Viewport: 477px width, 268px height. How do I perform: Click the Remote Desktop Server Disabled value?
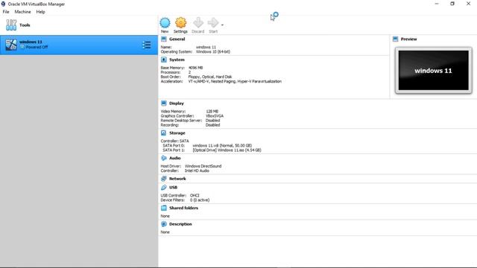pos(212,121)
